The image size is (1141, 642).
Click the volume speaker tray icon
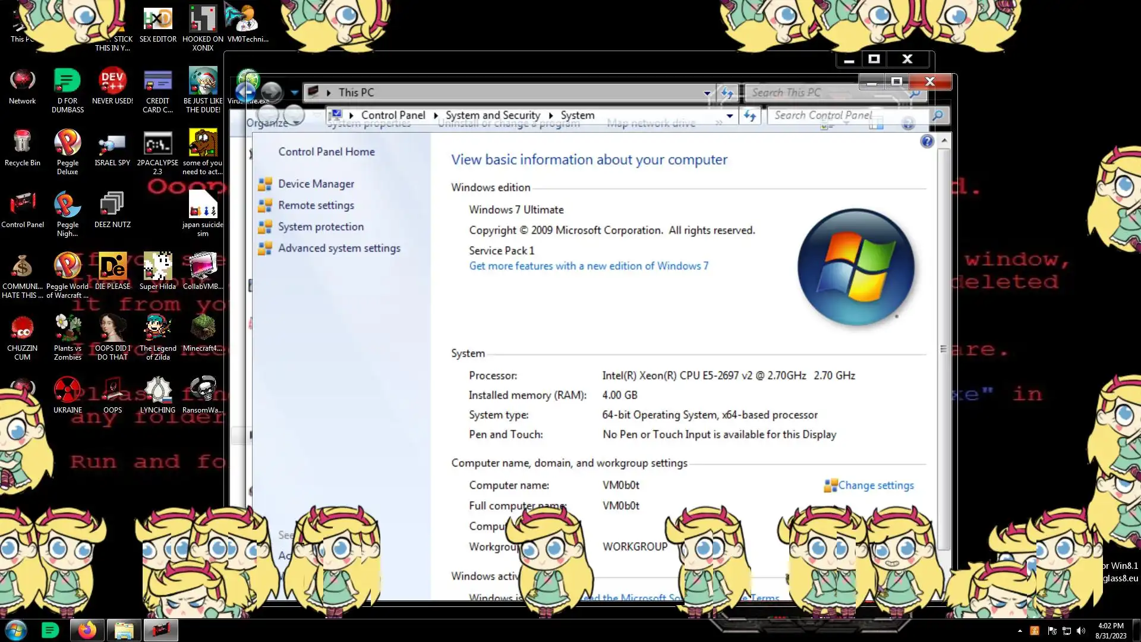pyautogui.click(x=1081, y=631)
